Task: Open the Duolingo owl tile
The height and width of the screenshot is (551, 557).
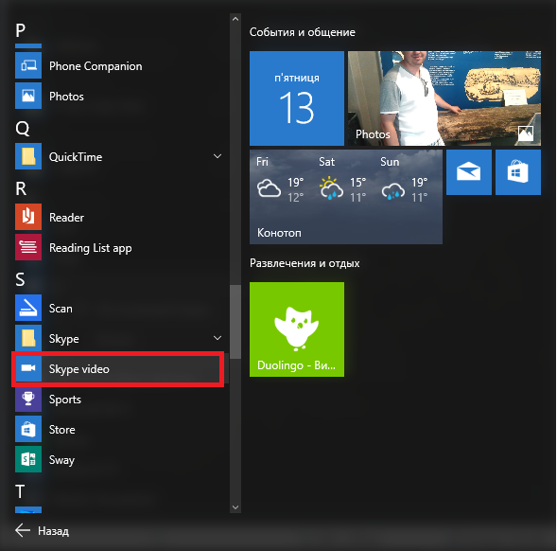Action: tap(297, 329)
